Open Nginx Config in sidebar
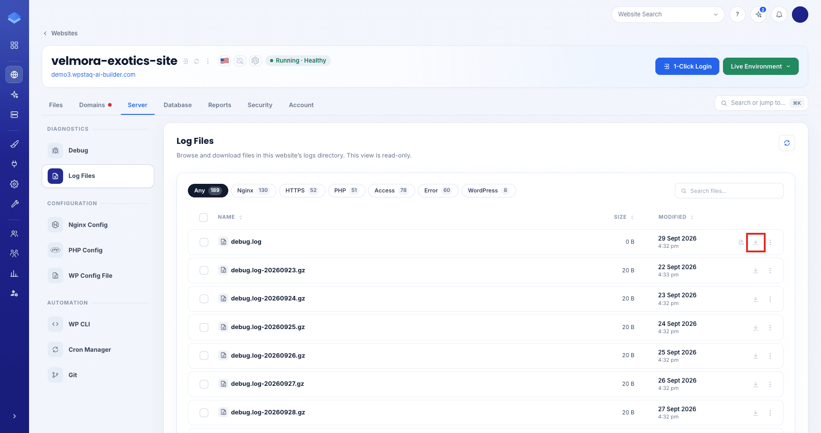 point(98,225)
